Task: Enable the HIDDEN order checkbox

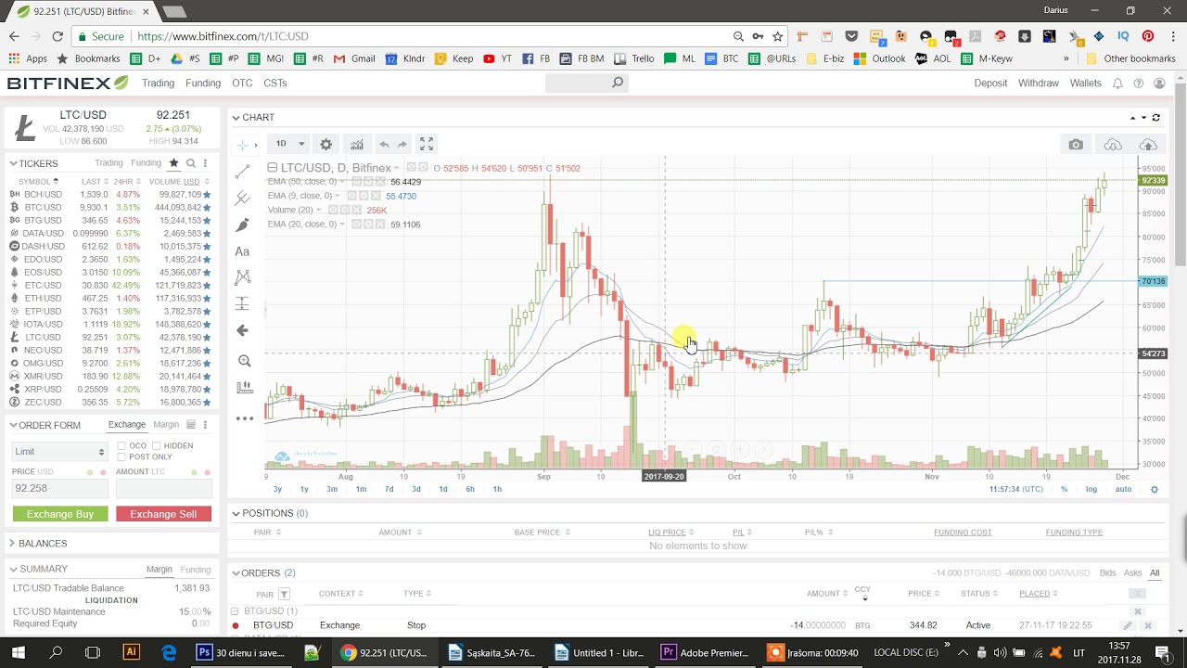Action: tap(157, 446)
